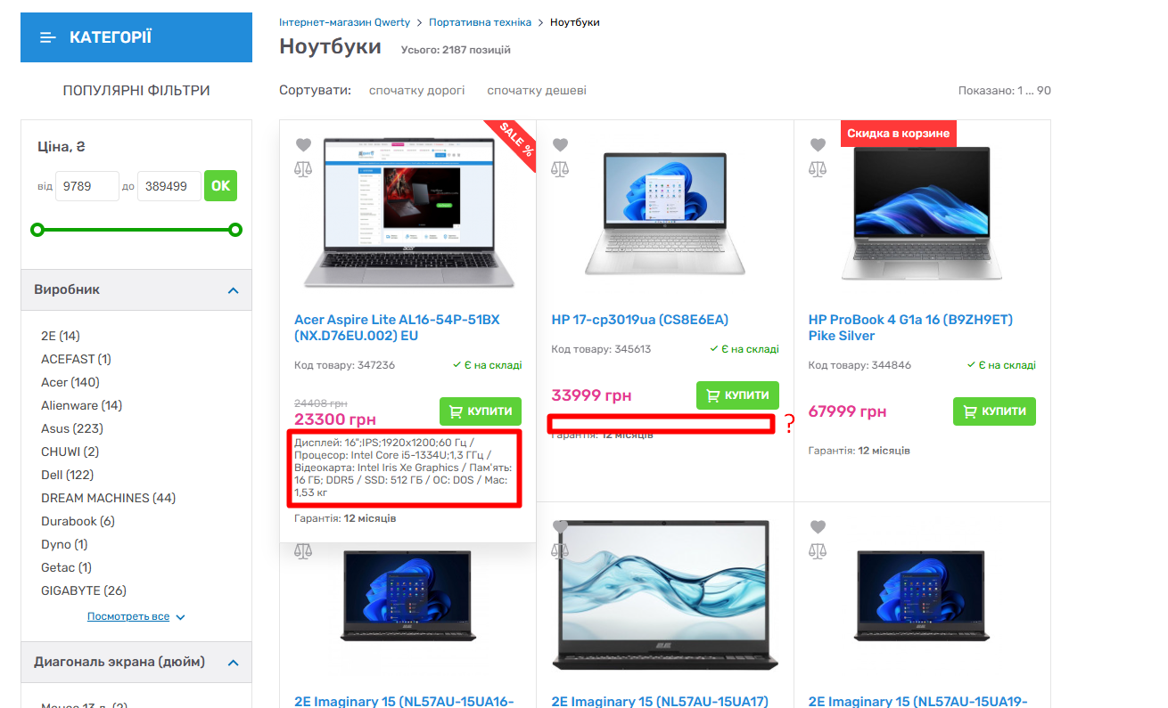Click heart icon on bottom-right 2E Imaginary laptop

[x=818, y=527]
